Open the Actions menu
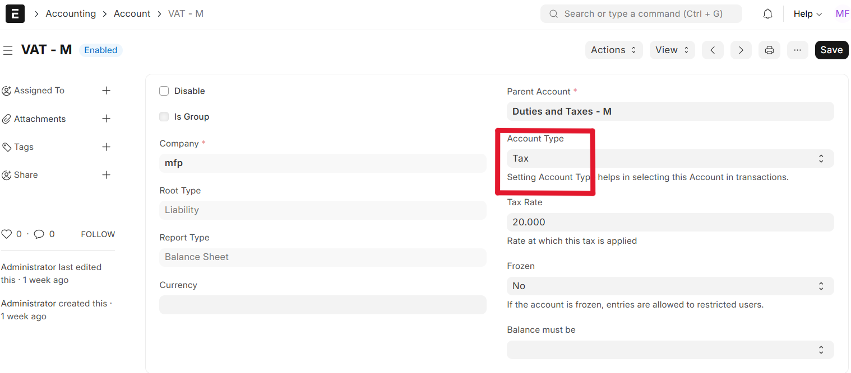This screenshot has width=851, height=373. pos(613,50)
